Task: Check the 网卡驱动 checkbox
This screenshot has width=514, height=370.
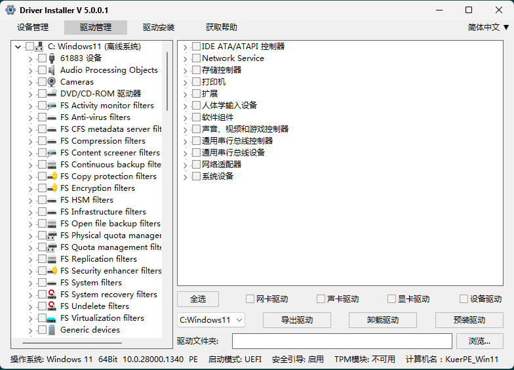Action: click(250, 299)
